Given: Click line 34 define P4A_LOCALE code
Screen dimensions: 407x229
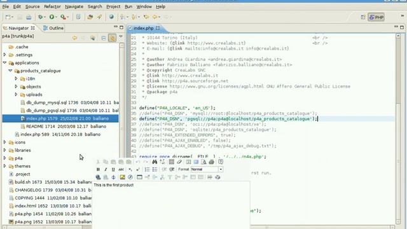Looking at the screenshot, I should [x=177, y=108].
